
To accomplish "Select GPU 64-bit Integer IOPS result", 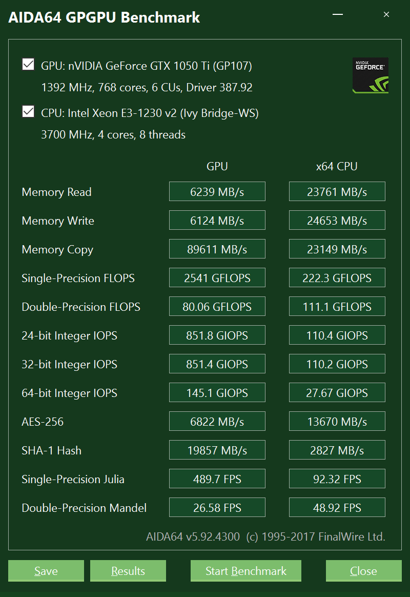I will click(217, 393).
